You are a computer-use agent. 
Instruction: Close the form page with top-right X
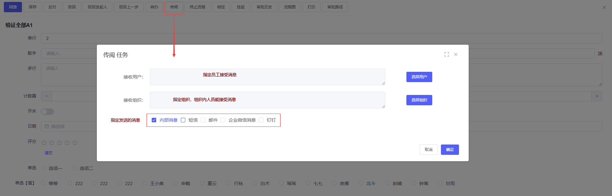604,7
